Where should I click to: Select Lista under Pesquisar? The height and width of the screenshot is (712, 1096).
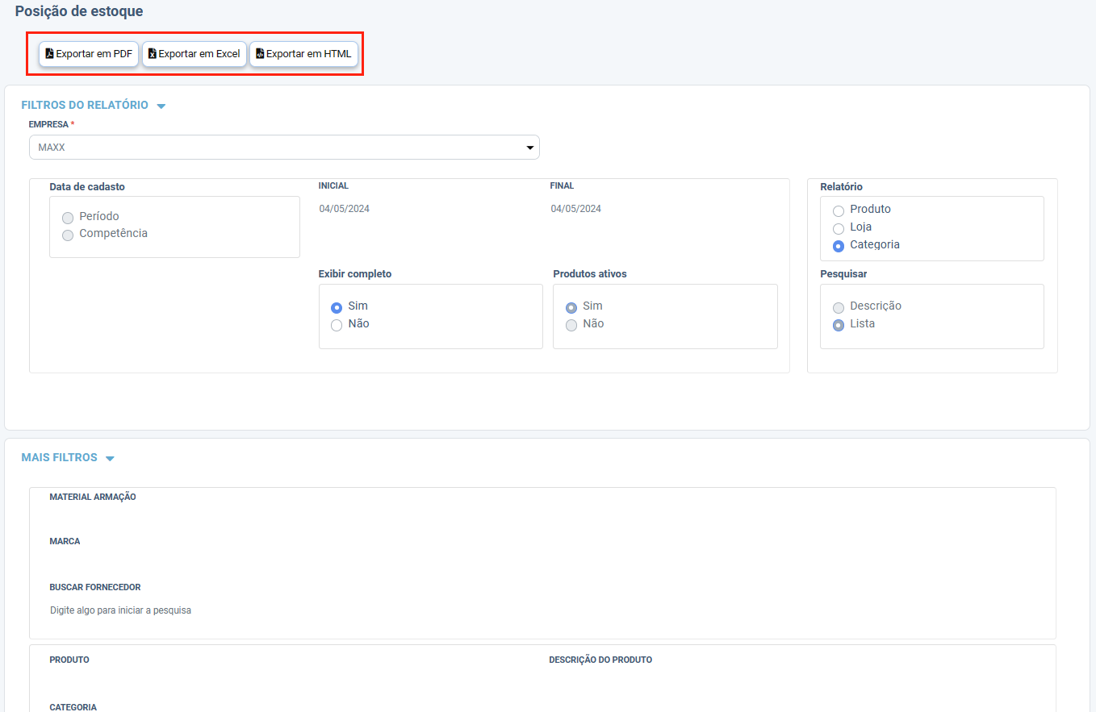click(839, 325)
